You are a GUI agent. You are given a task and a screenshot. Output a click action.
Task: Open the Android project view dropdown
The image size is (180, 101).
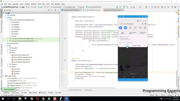point(9,10)
